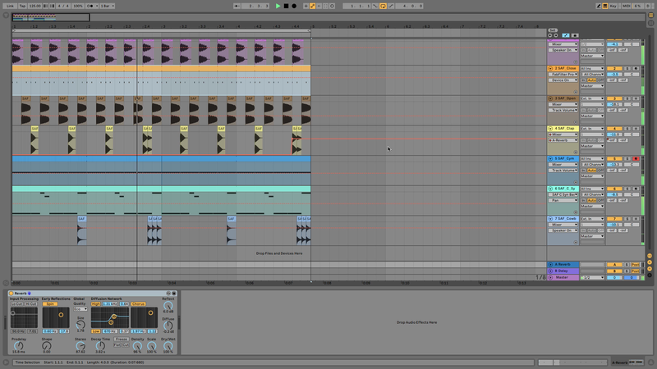Open the Reverb Global Quality dropdown
Screen dimensions: 657x369
pos(80,309)
